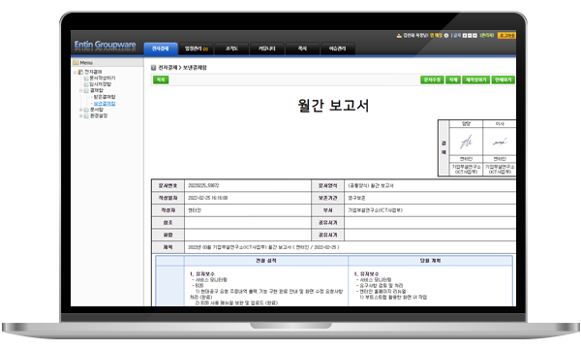The width and height of the screenshot is (581, 349).
Task: Click the yellow 로그아웃 logout button
Action: pos(506,36)
